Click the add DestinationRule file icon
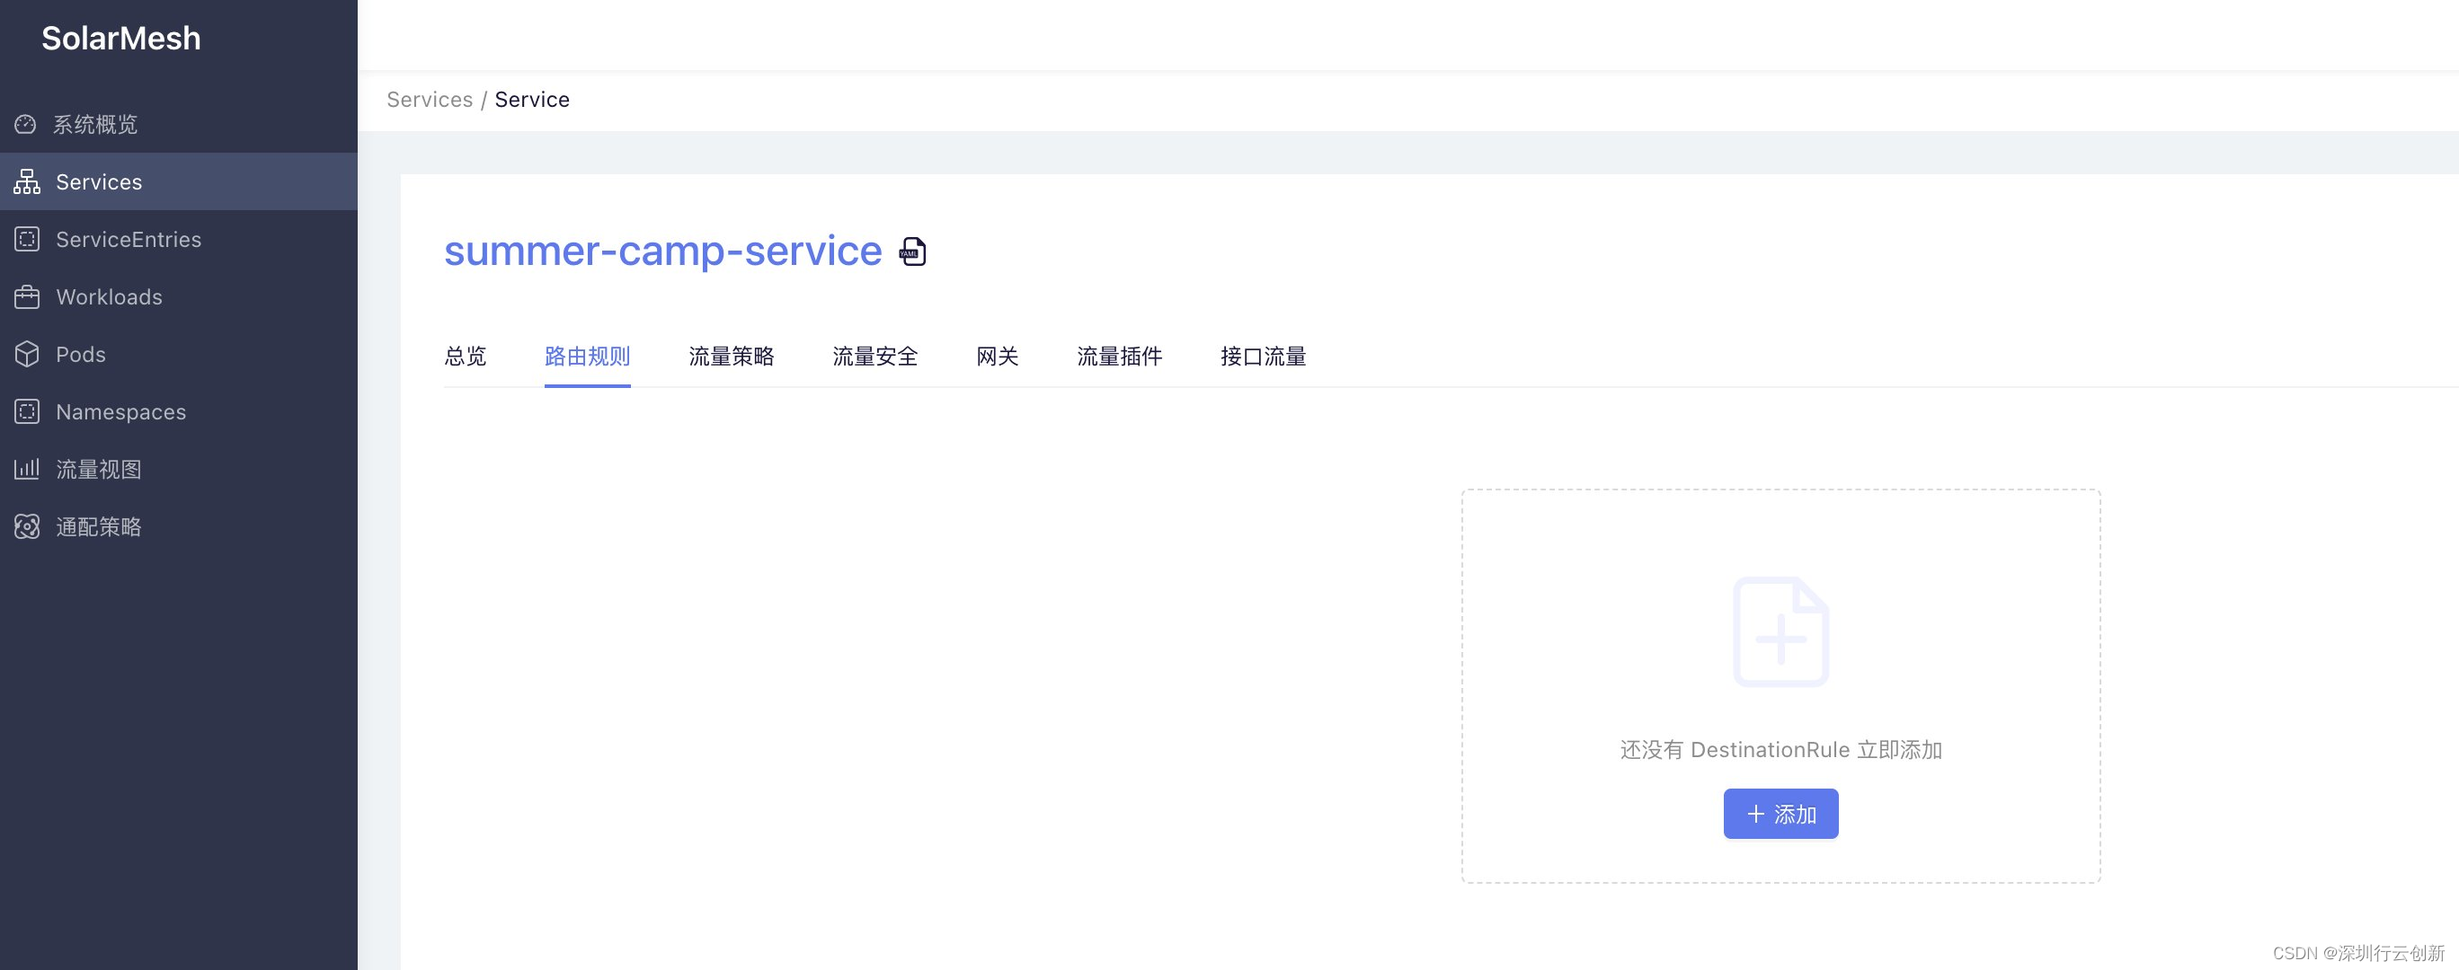This screenshot has width=2459, height=970. click(x=1780, y=631)
